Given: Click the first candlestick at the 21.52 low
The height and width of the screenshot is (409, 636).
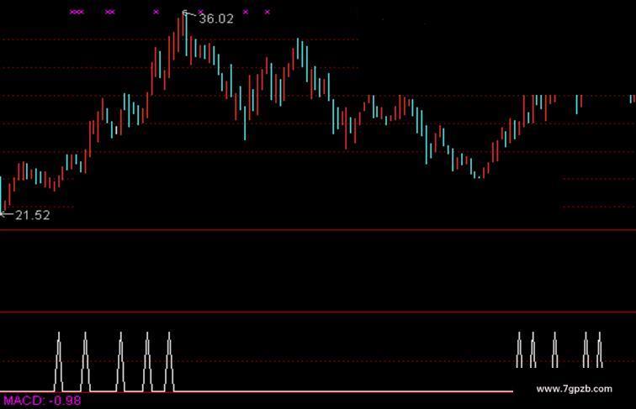Looking at the screenshot, I should click(1, 194).
